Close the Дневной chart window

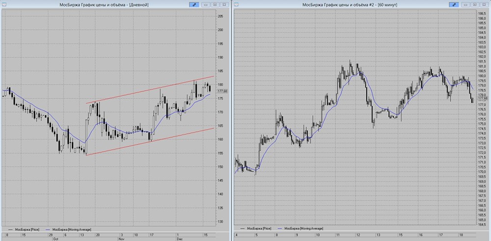[224, 5]
